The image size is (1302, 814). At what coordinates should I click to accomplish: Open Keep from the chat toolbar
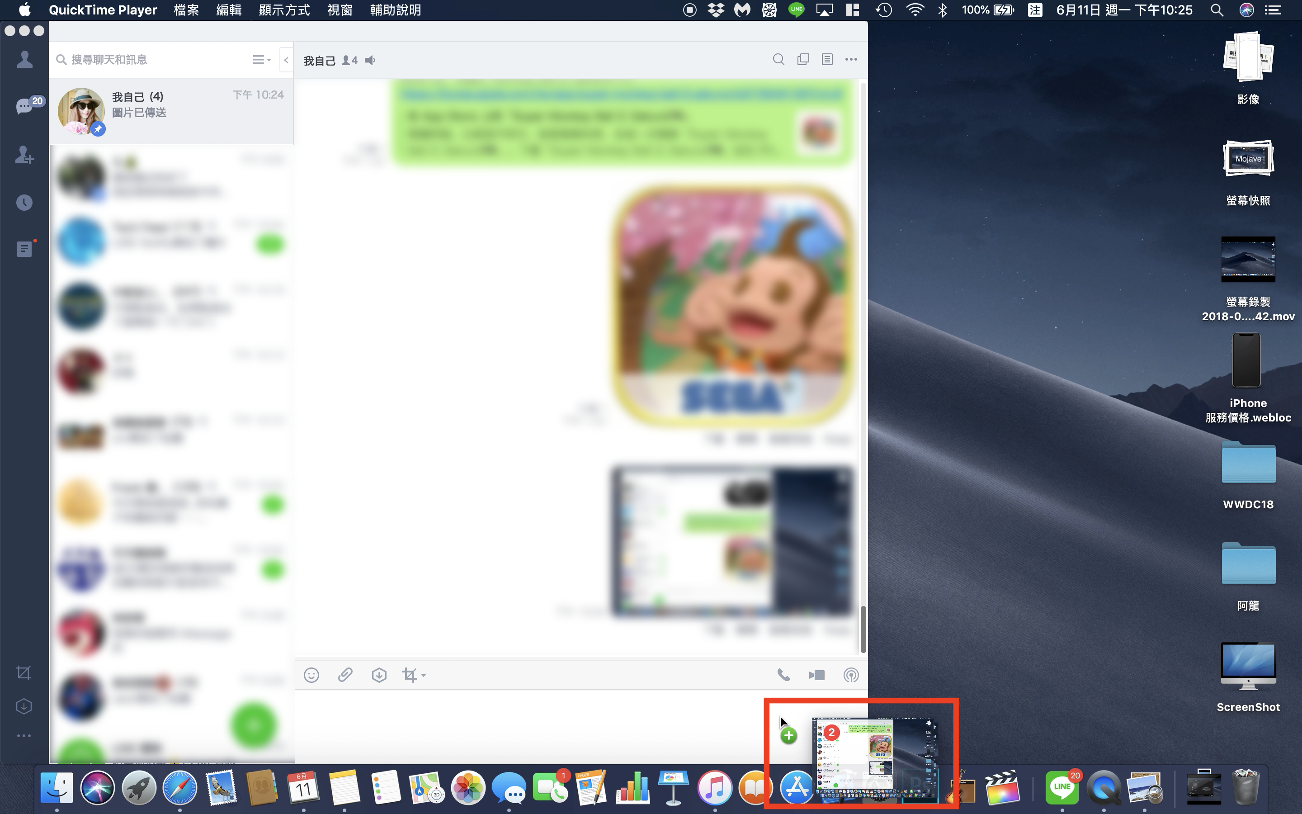click(379, 675)
